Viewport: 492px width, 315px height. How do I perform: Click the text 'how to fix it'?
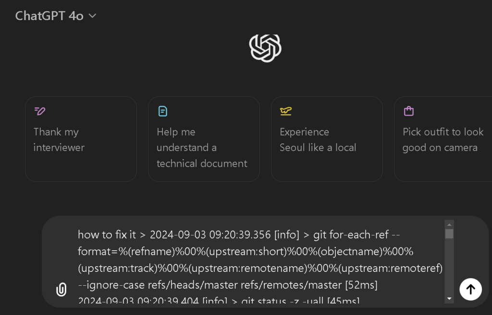[x=107, y=234]
